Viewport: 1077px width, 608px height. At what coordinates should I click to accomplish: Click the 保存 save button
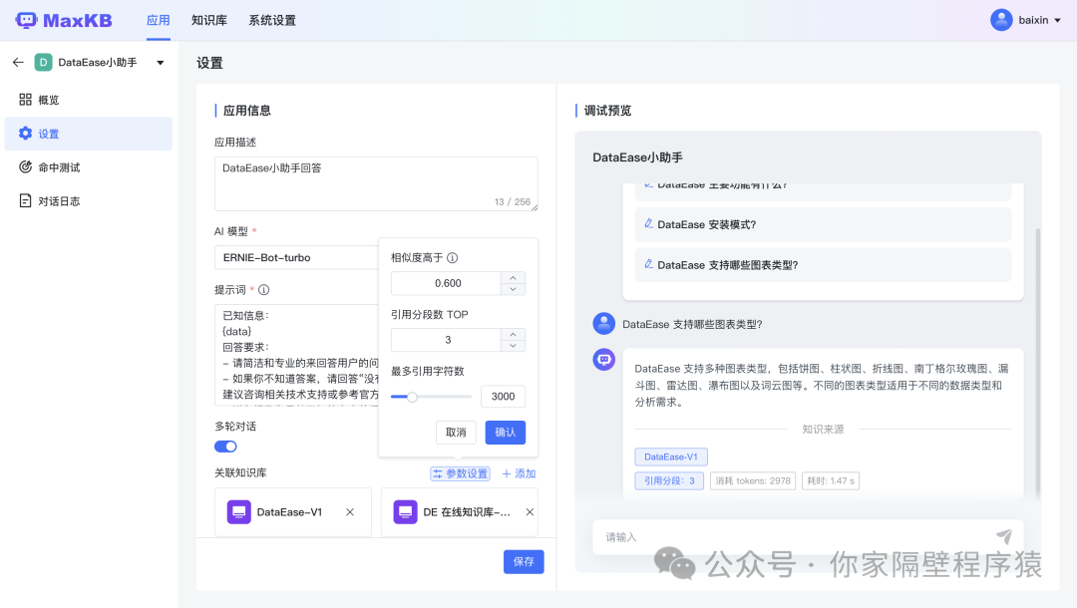tap(523, 561)
